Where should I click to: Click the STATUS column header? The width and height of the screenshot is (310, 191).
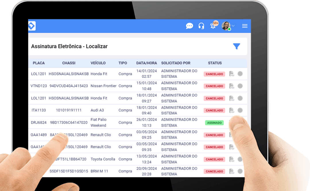(215, 63)
